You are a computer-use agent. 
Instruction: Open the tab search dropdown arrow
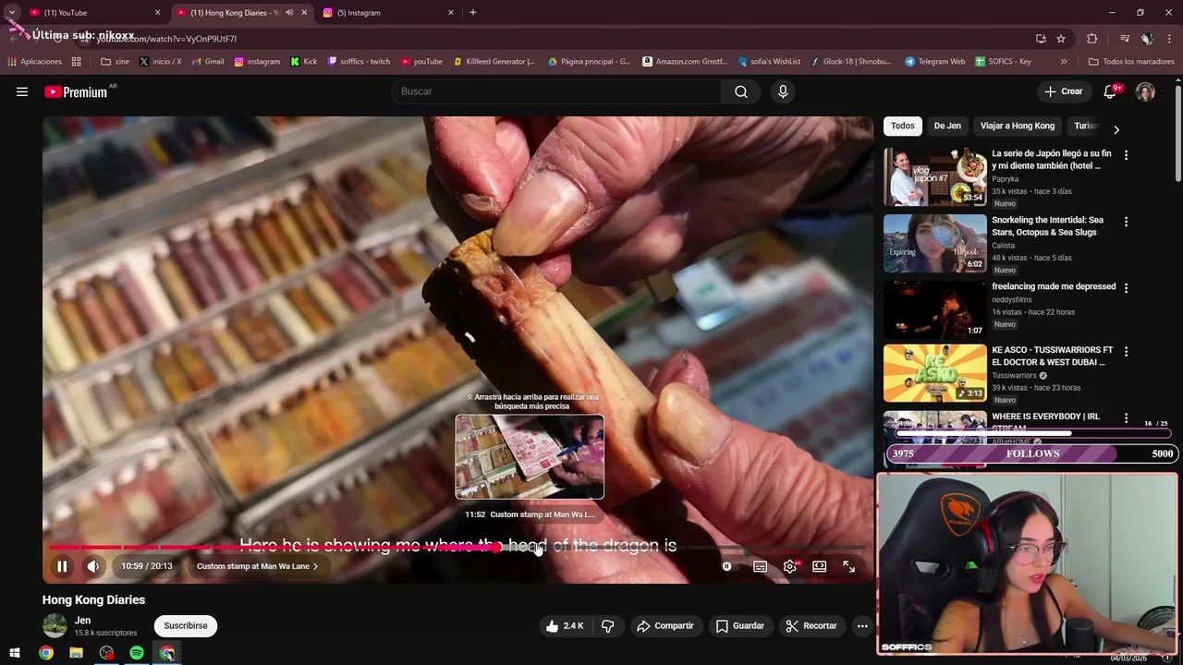11,13
